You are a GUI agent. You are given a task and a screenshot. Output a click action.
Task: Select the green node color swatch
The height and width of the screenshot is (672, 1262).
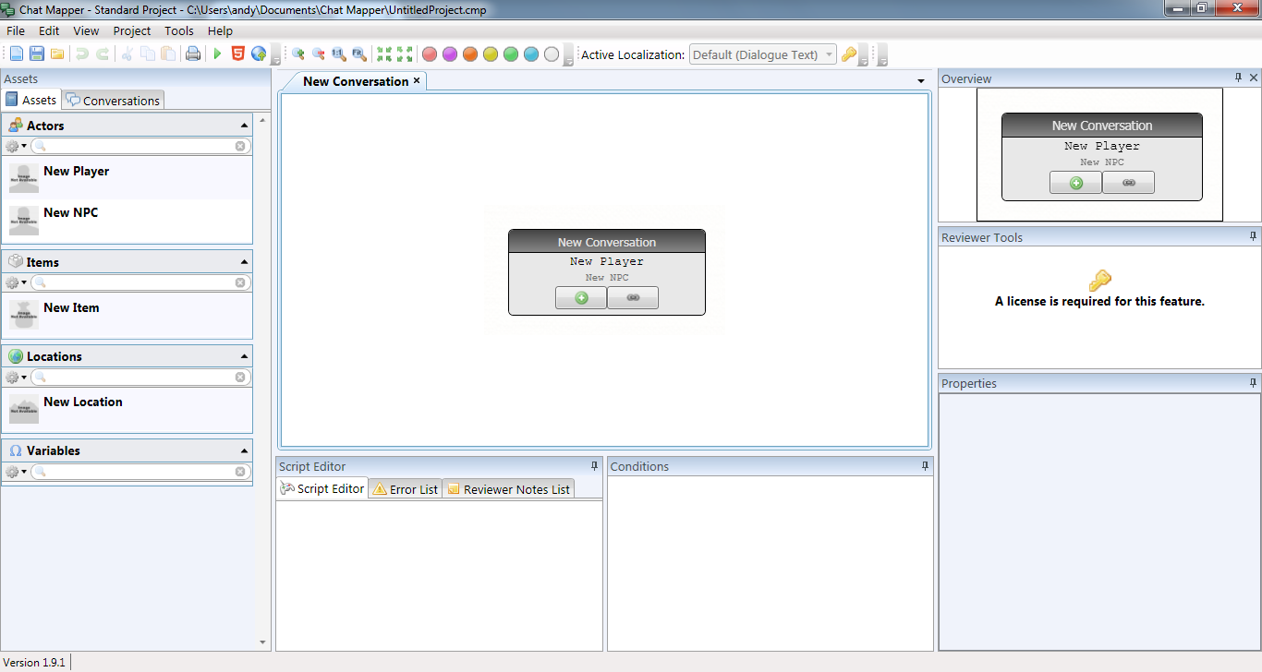point(511,54)
